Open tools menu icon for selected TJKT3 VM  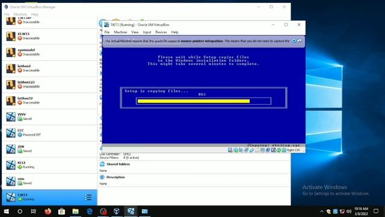tap(88, 197)
